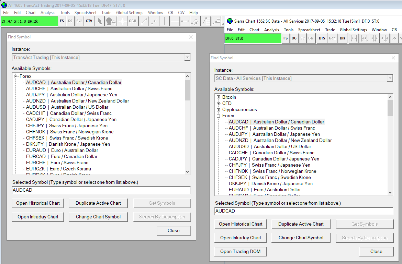Select AUDNZD in SC Data symbol list
This screenshot has height=264, width=402.
coord(280,141)
